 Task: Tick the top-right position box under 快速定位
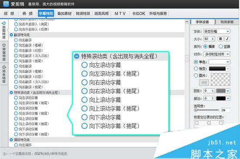[x=221, y=123]
